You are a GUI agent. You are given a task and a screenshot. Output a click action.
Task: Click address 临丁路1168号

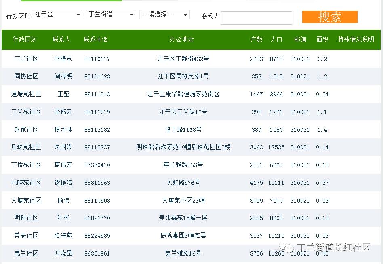183,129
